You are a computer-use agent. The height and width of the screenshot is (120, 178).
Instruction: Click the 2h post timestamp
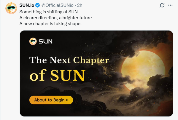[x=80, y=5]
